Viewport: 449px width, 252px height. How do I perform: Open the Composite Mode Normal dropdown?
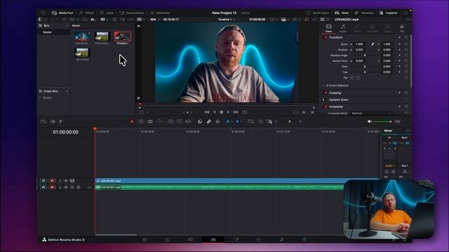[371, 113]
